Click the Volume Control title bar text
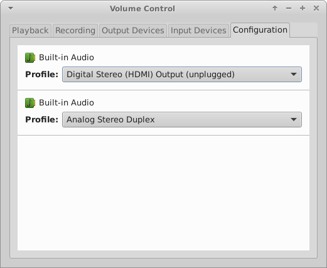 [x=142, y=9]
